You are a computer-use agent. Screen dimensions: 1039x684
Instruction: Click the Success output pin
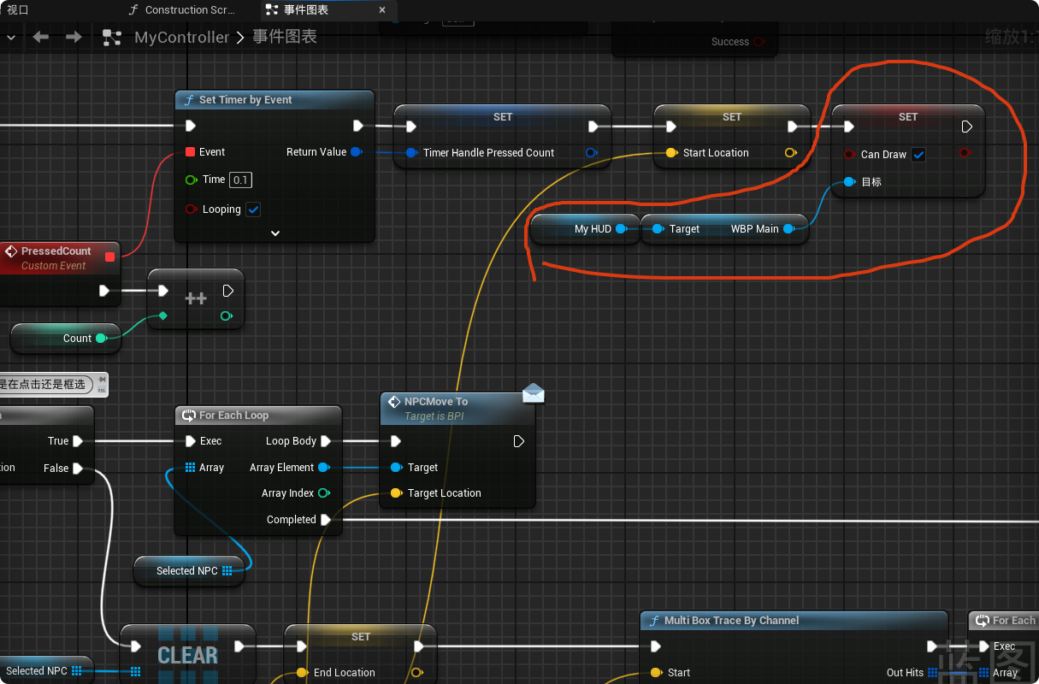click(x=759, y=42)
